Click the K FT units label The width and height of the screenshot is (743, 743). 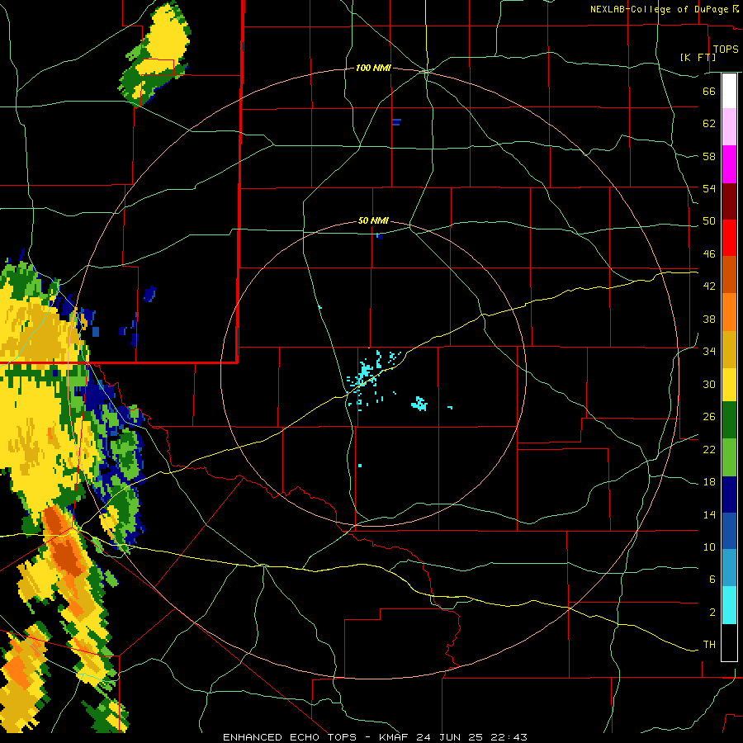698,57
